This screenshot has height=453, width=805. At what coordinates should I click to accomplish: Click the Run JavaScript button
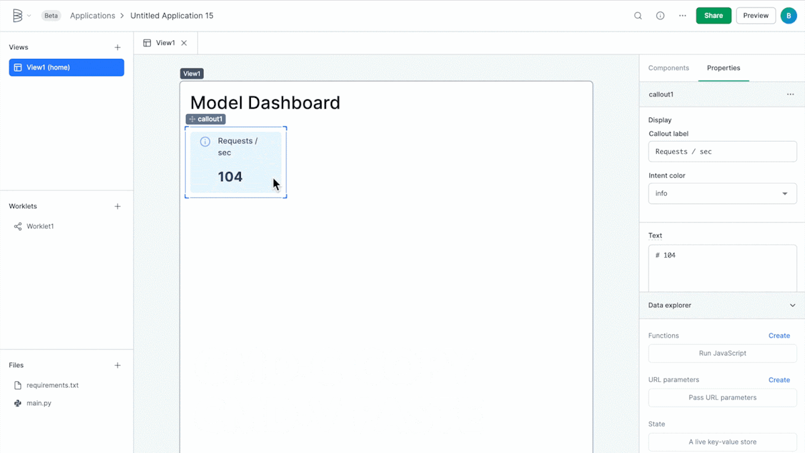tap(722, 353)
